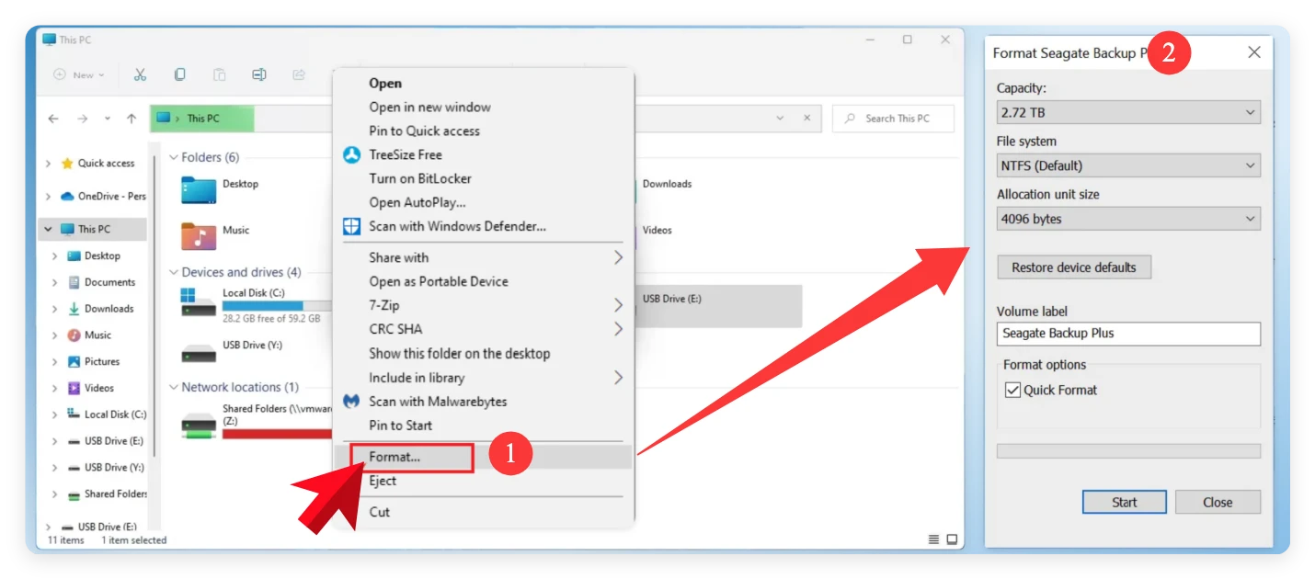The width and height of the screenshot is (1315, 579).
Task: Clear address bar with the X icon
Action: (x=806, y=118)
